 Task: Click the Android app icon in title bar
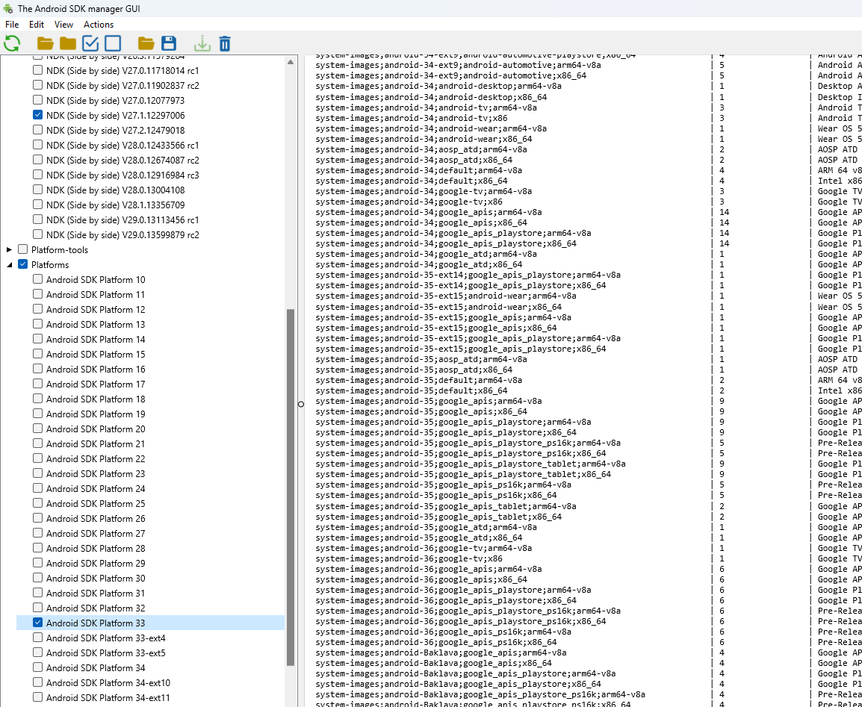point(8,8)
